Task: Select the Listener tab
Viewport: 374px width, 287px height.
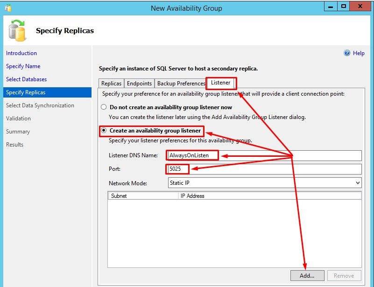Action: pos(221,83)
